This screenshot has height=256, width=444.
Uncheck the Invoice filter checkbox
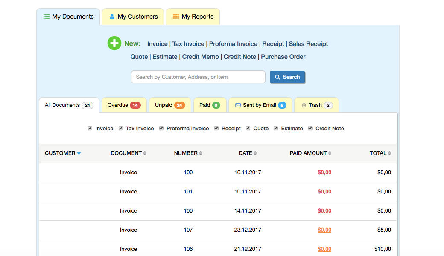(x=90, y=128)
